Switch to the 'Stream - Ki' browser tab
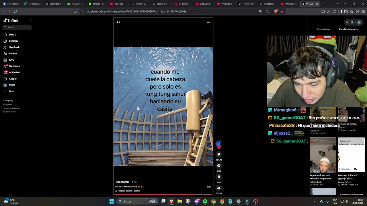The height and width of the screenshot is (206, 367). pos(97,4)
